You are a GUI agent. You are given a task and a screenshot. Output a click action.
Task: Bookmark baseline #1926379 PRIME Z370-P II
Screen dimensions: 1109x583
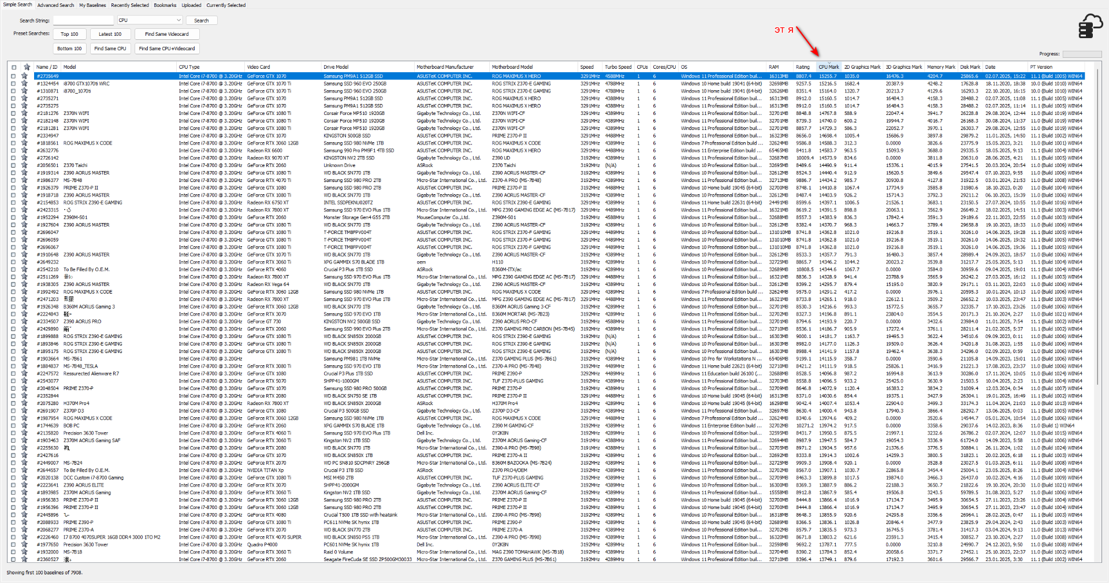point(25,188)
